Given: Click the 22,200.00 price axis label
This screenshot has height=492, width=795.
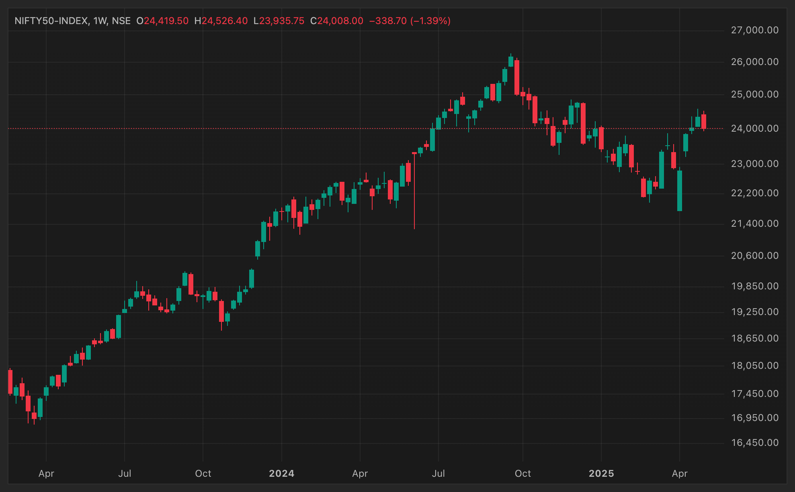Looking at the screenshot, I should [x=755, y=193].
